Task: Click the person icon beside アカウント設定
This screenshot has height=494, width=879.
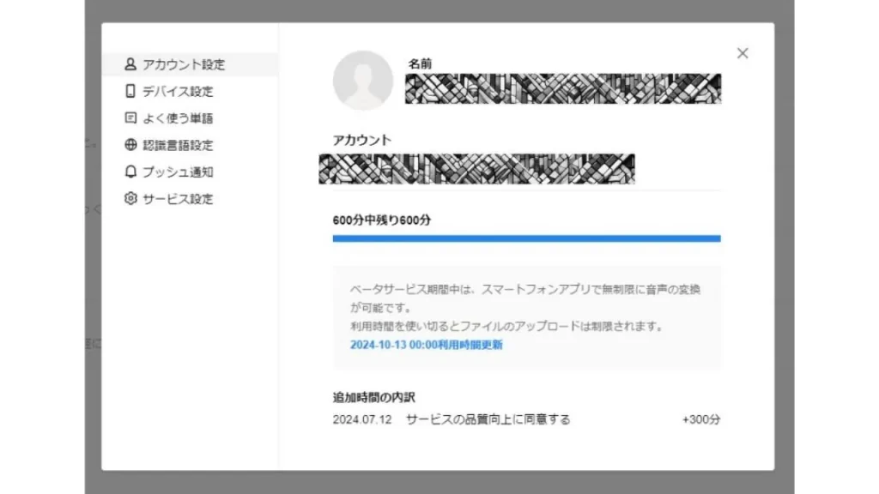Action: tap(130, 63)
